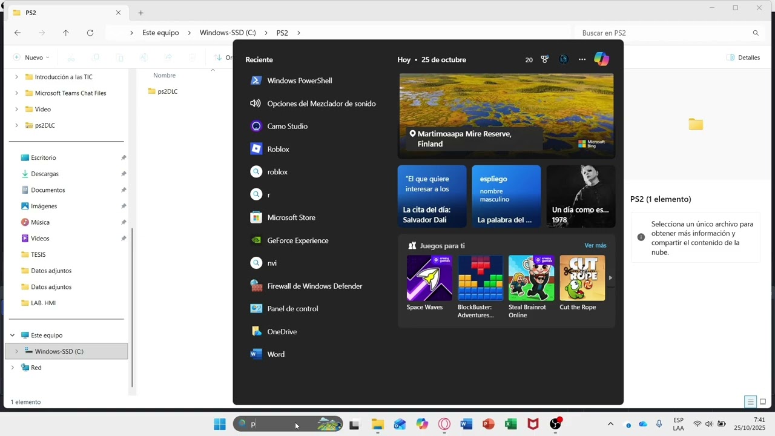The height and width of the screenshot is (436, 775).
Task: Open Task View on the taskbar
Action: (354, 424)
